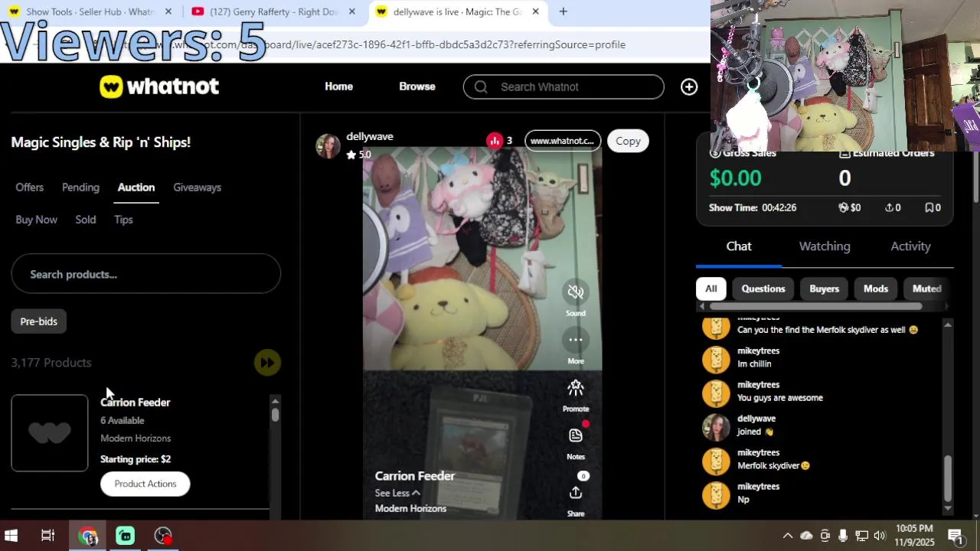Switch to the Pending tab

tap(80, 187)
